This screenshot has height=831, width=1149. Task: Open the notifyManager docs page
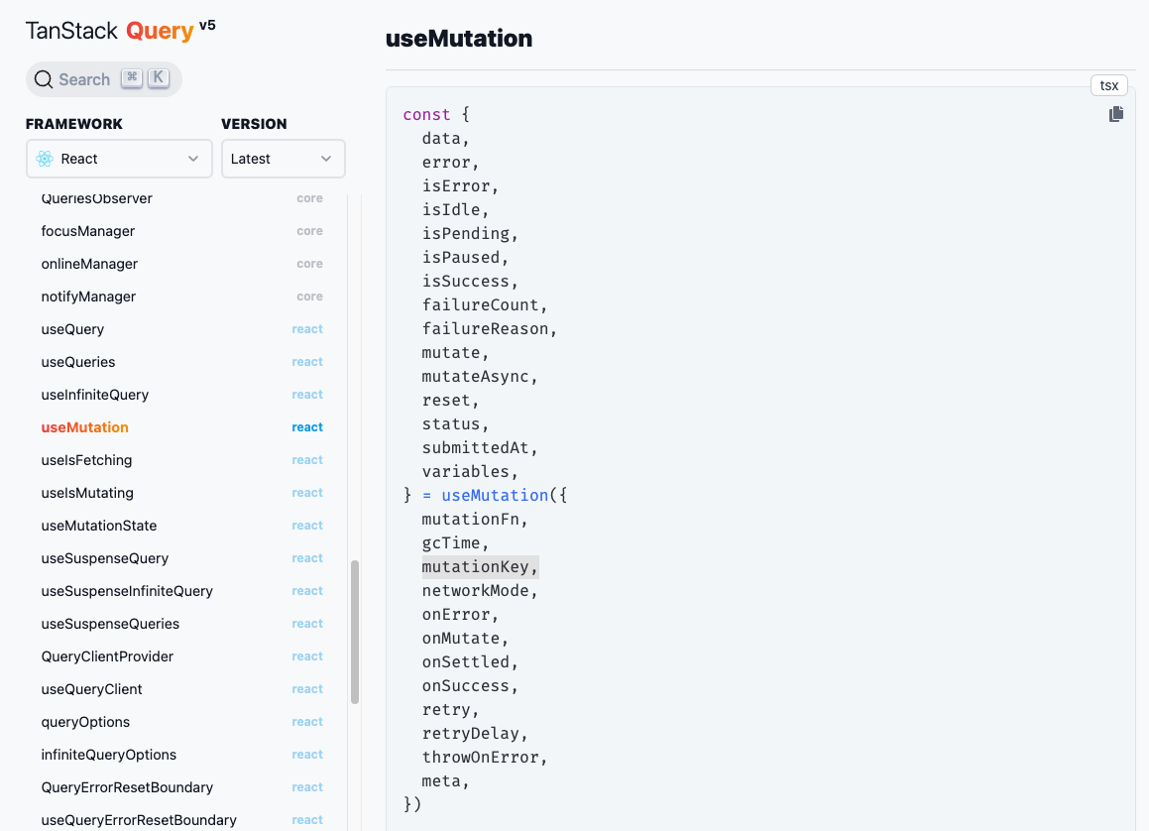(x=88, y=297)
